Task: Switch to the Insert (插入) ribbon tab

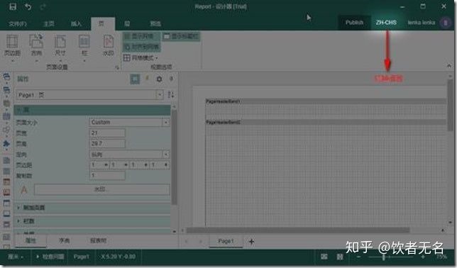Action: click(77, 23)
